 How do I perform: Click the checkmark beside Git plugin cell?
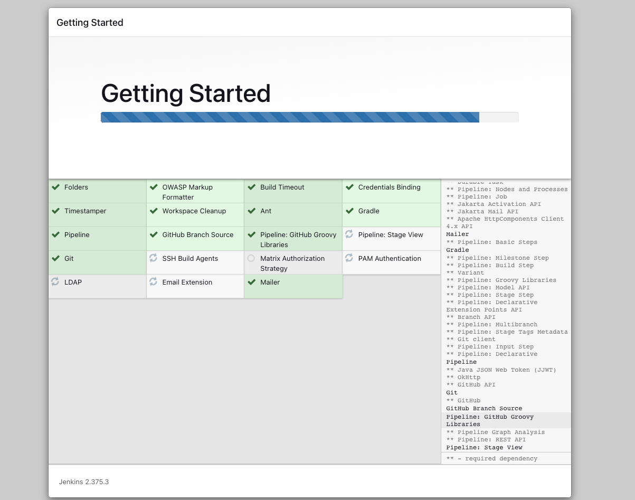[55, 258]
